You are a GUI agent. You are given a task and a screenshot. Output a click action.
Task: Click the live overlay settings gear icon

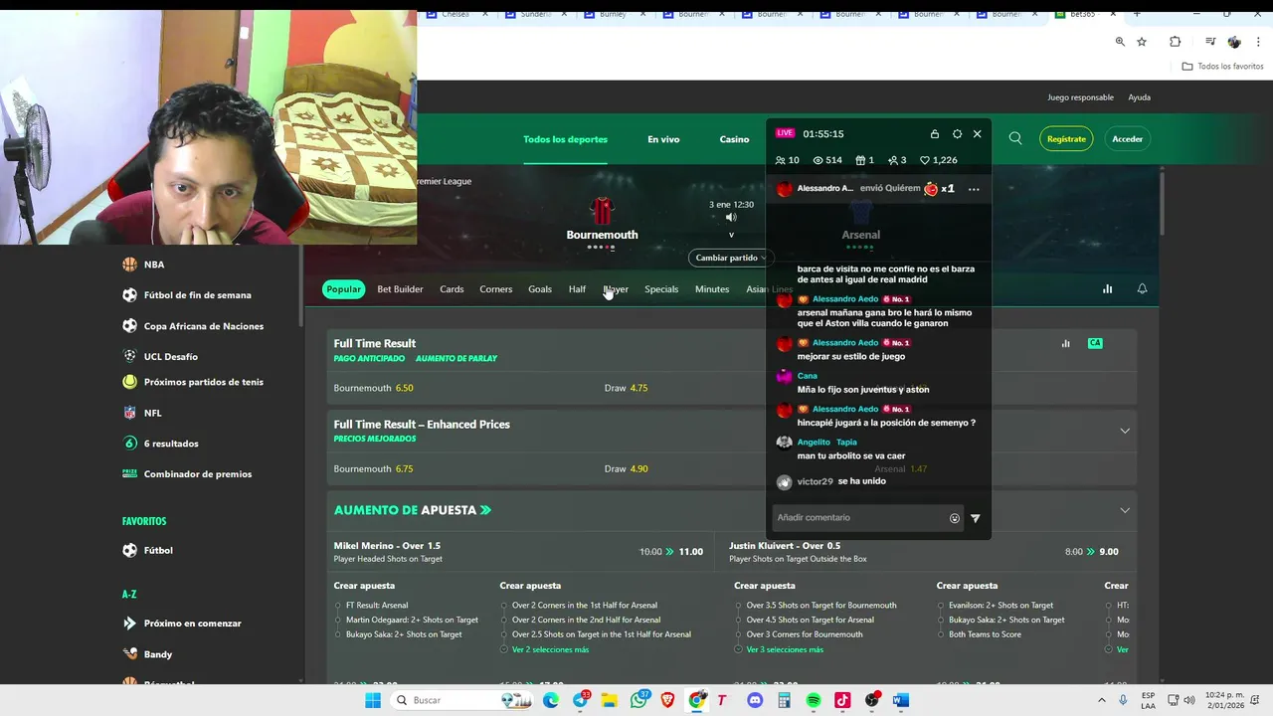tap(957, 134)
